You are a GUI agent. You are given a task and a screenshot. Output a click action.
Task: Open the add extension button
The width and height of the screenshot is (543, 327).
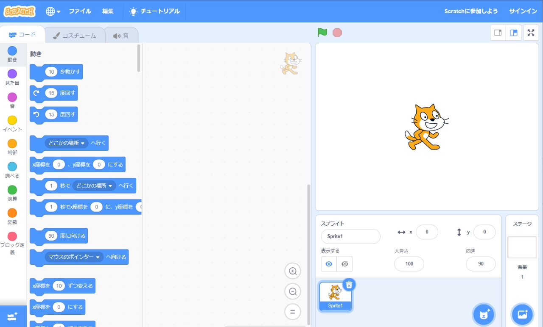(13, 316)
